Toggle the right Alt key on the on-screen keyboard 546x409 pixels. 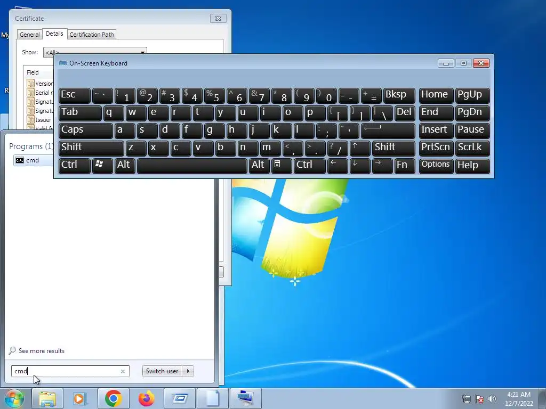(x=259, y=166)
